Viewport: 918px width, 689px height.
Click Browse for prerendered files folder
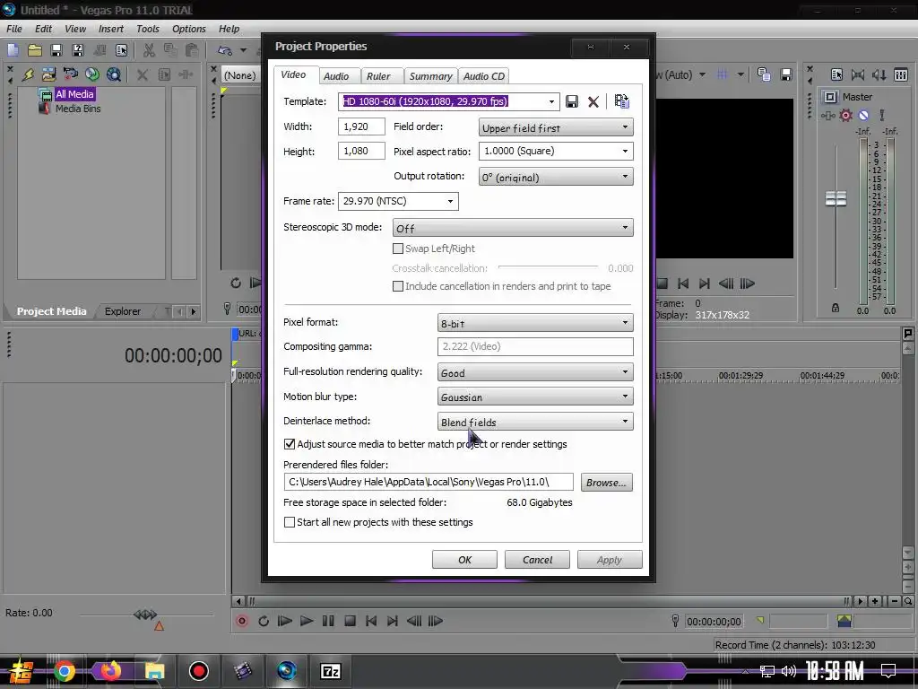pos(606,482)
